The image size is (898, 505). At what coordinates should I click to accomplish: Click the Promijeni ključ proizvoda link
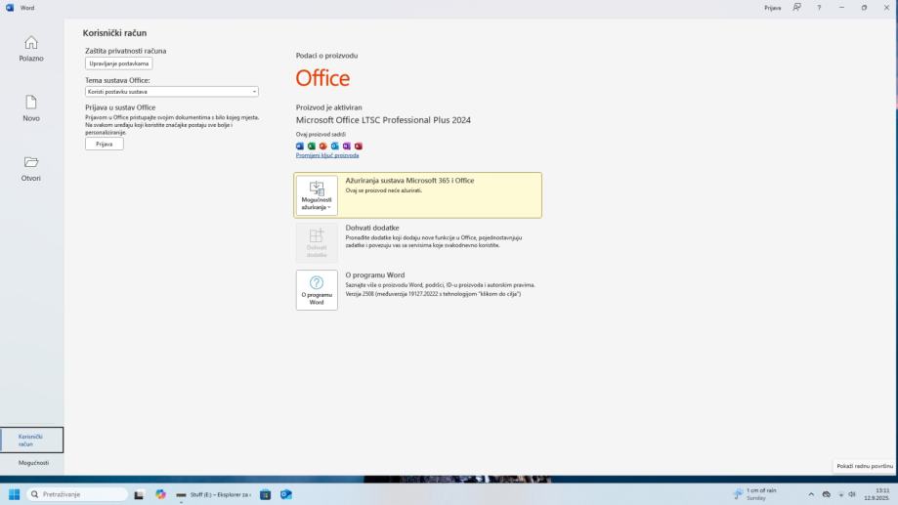(327, 155)
